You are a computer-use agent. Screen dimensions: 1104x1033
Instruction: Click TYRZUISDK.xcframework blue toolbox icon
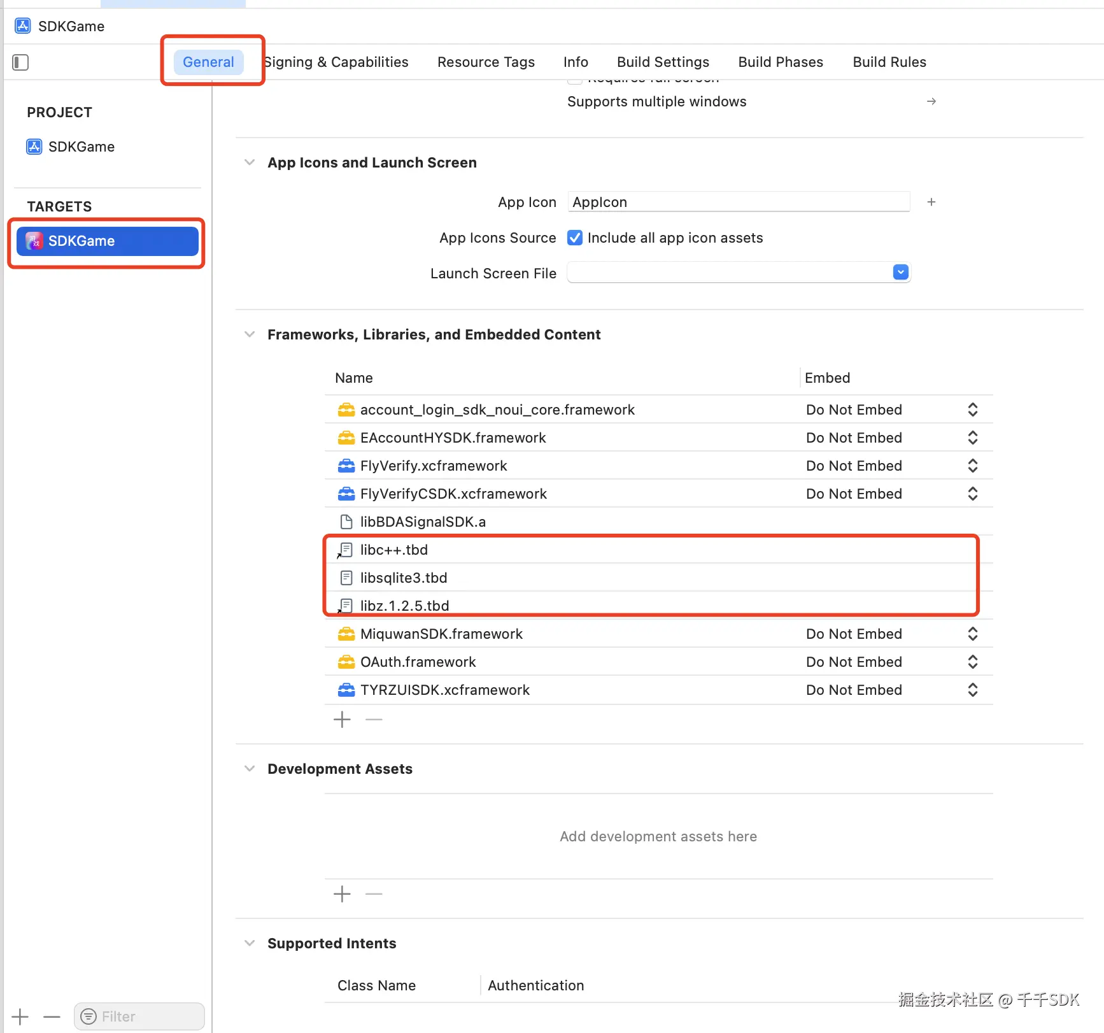[346, 690]
